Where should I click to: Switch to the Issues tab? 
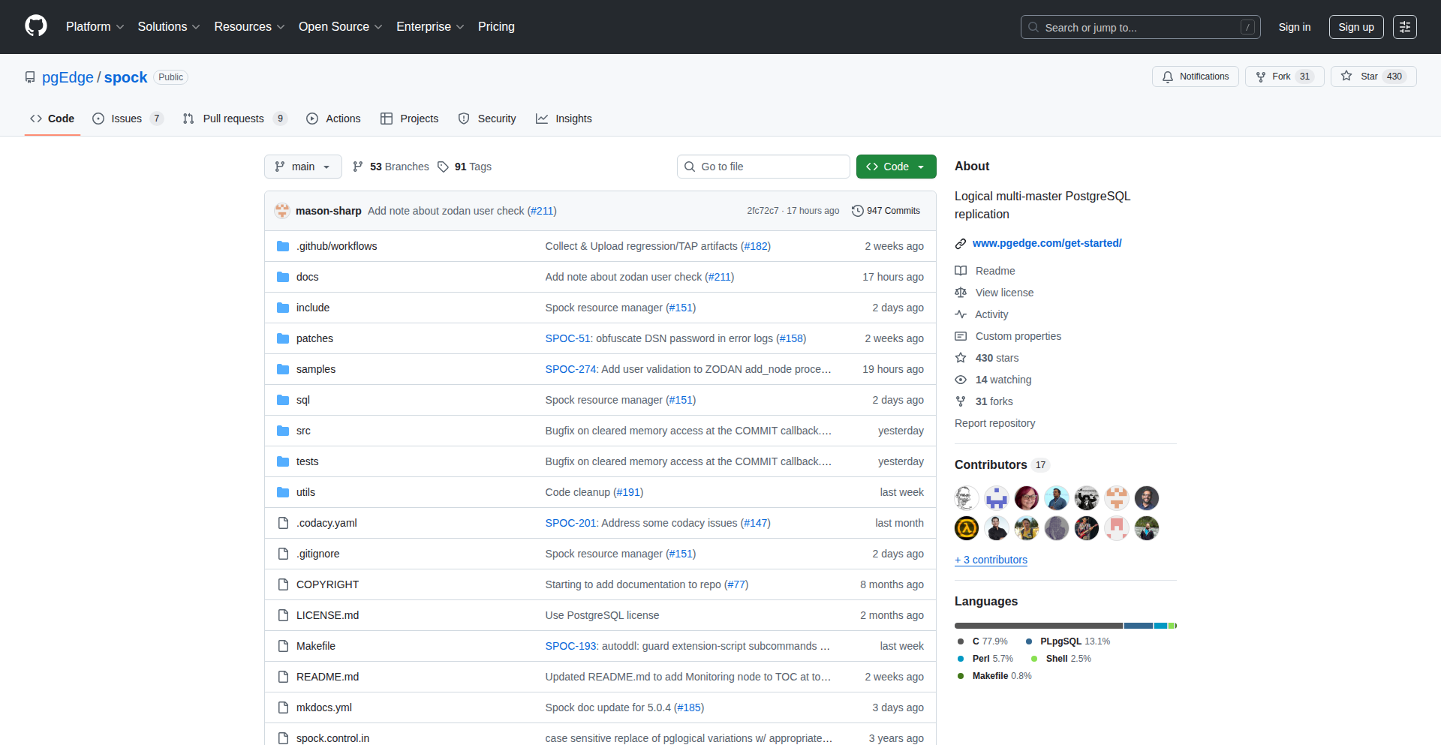(127, 119)
